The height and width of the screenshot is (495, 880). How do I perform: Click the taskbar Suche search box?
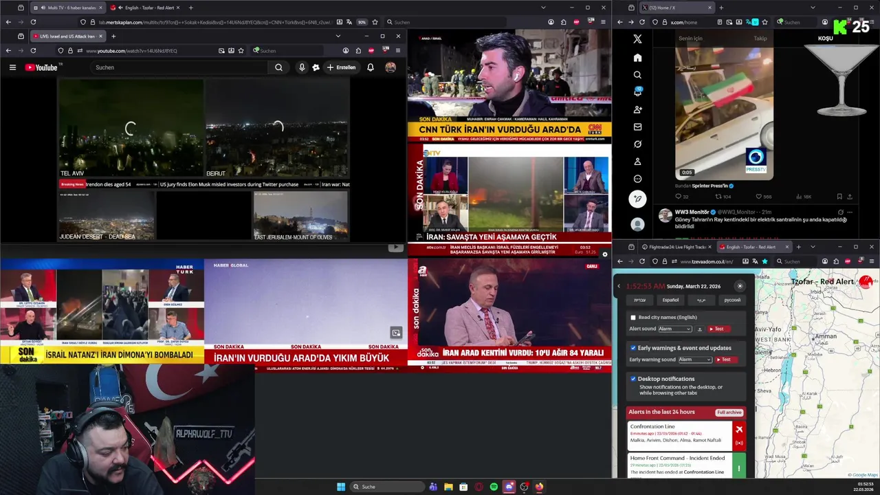[x=388, y=487]
